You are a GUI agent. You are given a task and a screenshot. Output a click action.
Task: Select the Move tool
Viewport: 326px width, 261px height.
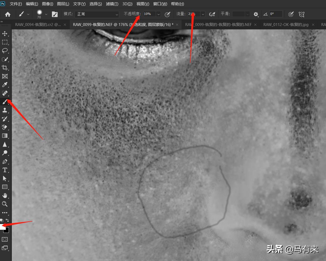[5, 34]
